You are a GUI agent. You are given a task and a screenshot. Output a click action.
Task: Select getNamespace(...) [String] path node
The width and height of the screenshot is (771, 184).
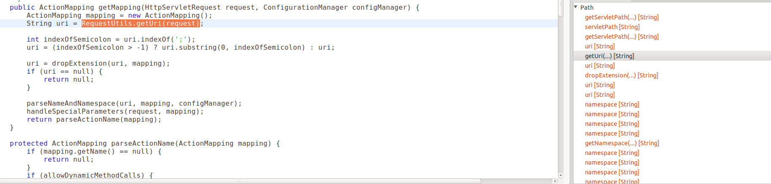tap(622, 143)
